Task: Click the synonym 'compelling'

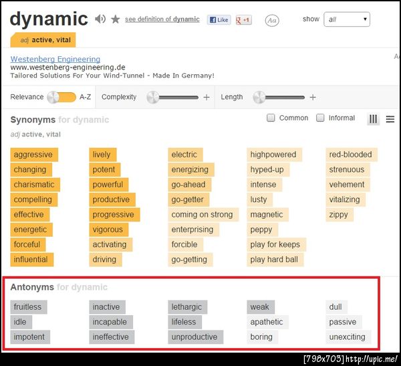Action: pos(34,199)
